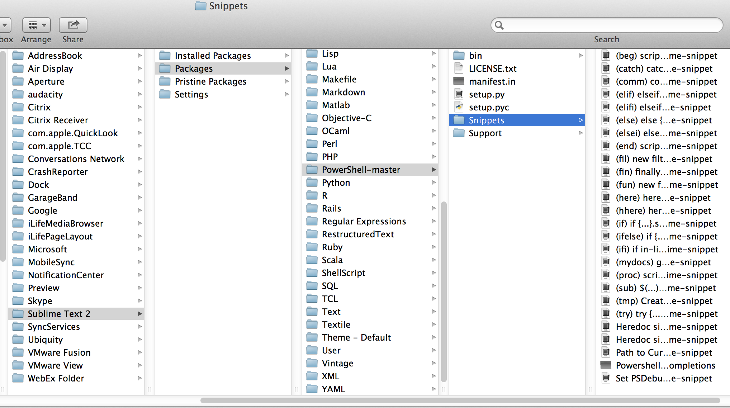The height and width of the screenshot is (408, 730).
Task: Select the manifest.in file icon
Action: pos(459,81)
